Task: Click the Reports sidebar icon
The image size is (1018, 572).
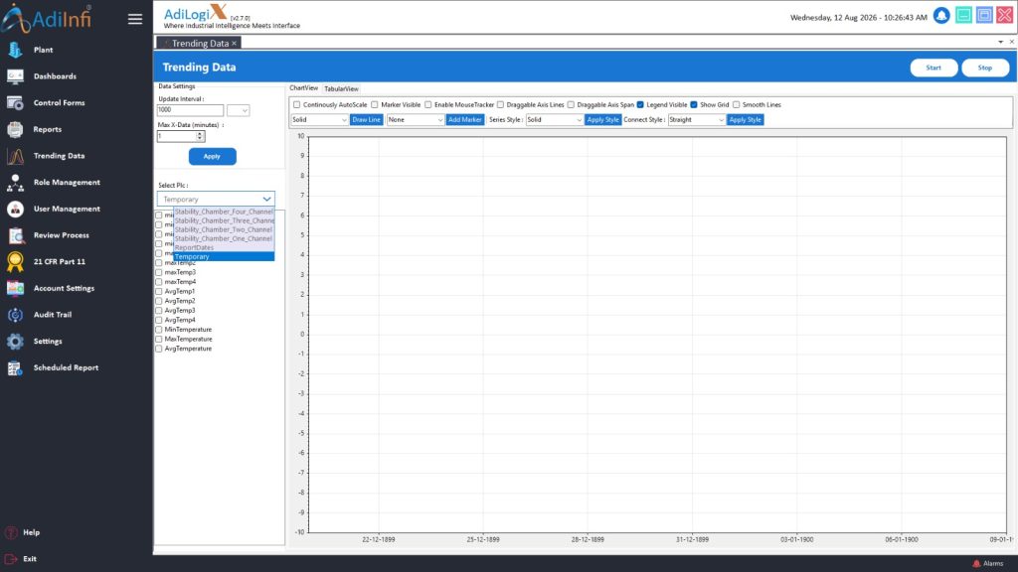Action: (x=15, y=130)
